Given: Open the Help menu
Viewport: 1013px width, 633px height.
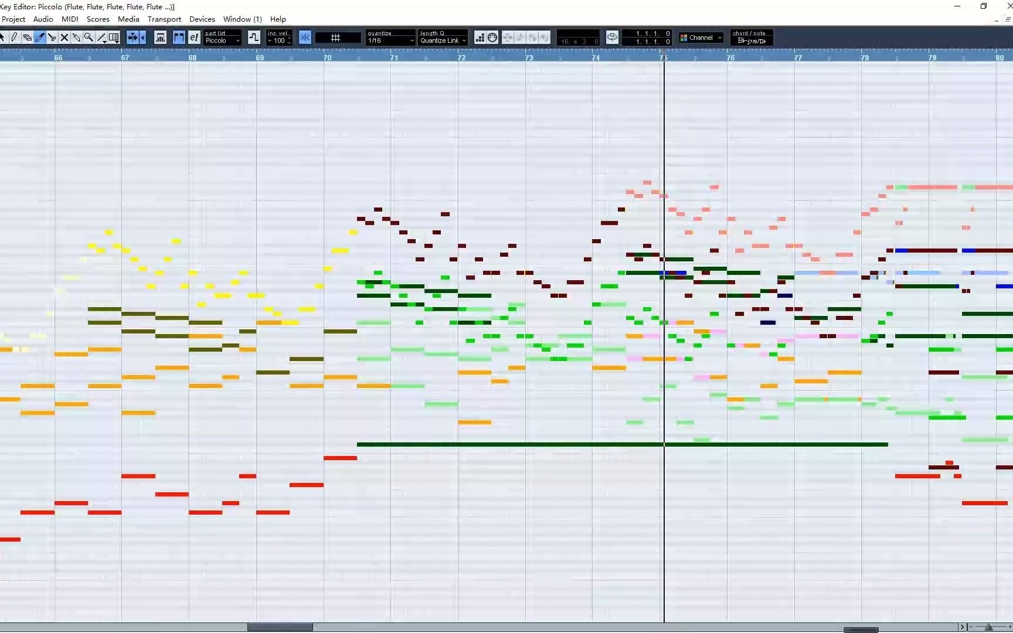Looking at the screenshot, I should pyautogui.click(x=278, y=19).
